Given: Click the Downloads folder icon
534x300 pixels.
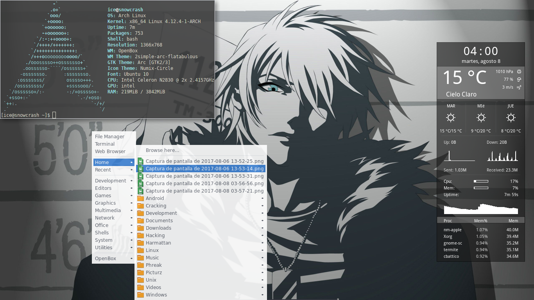Looking at the screenshot, I should point(141,228).
